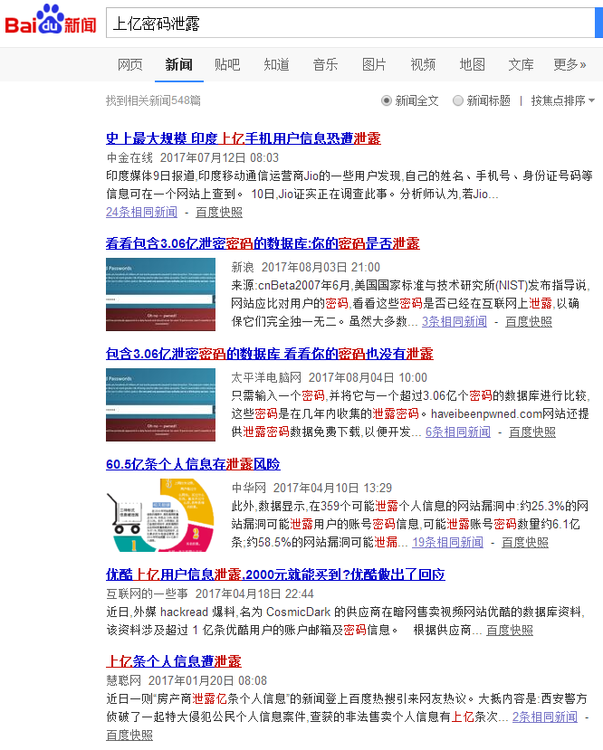View 3条相同新闻 under the 新浪 result

pos(455,322)
